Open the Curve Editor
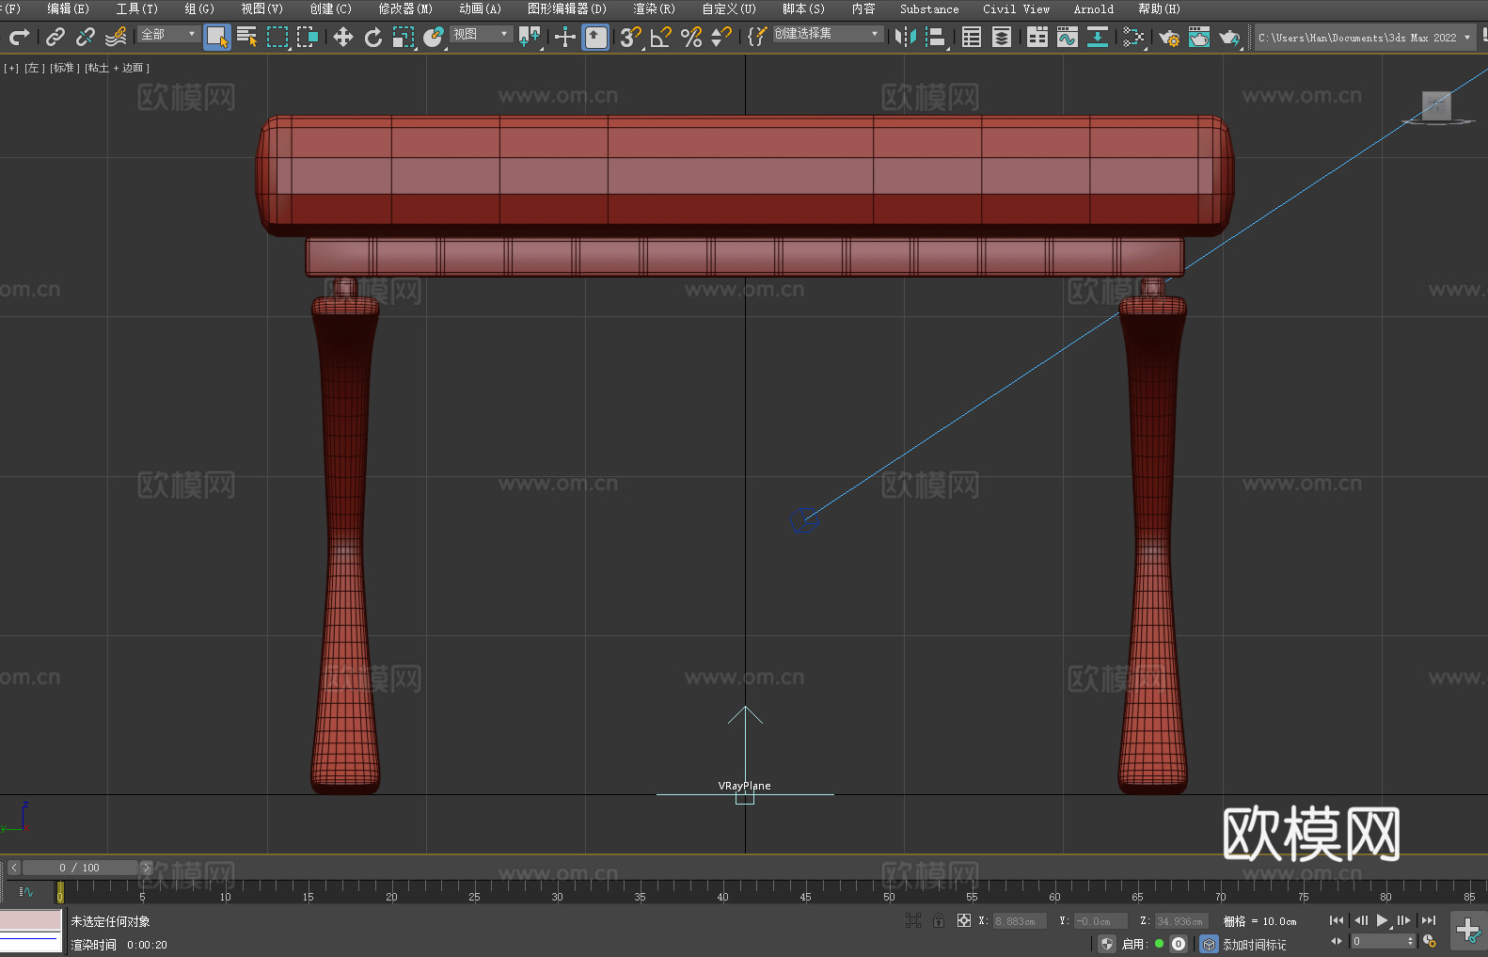 click(x=1068, y=37)
